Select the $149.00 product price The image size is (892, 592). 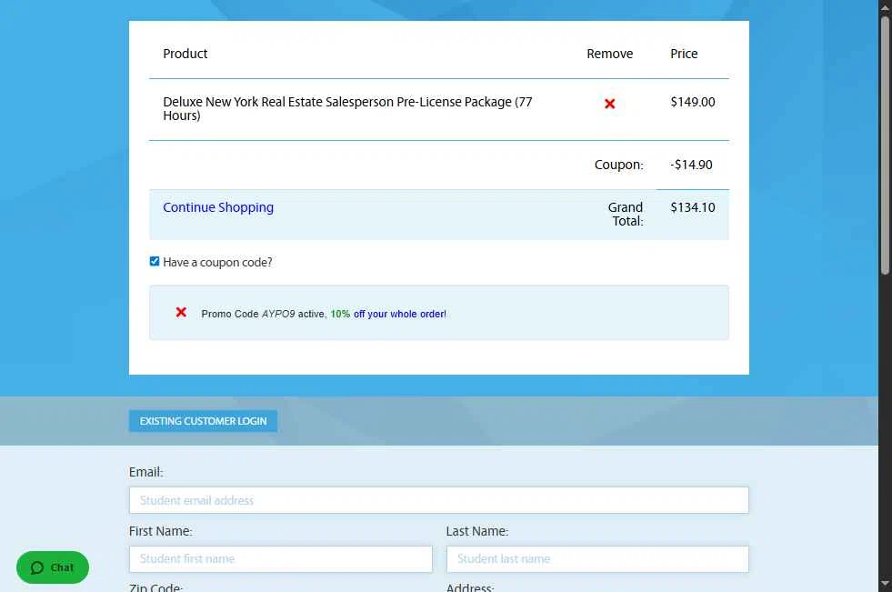[x=692, y=103]
